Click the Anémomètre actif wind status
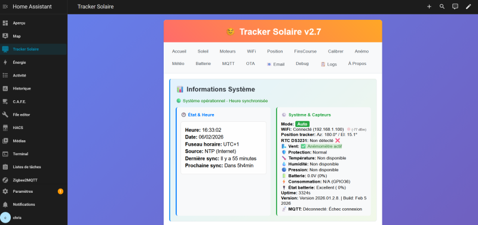 pos(321,146)
